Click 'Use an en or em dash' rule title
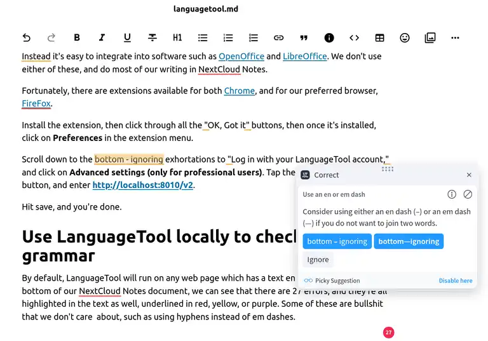 pyautogui.click(x=334, y=194)
